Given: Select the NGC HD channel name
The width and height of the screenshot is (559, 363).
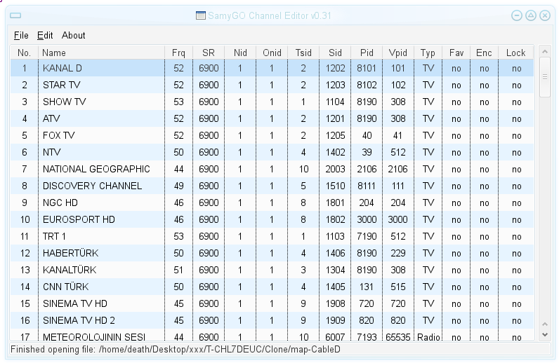Looking at the screenshot, I should click(60, 203).
